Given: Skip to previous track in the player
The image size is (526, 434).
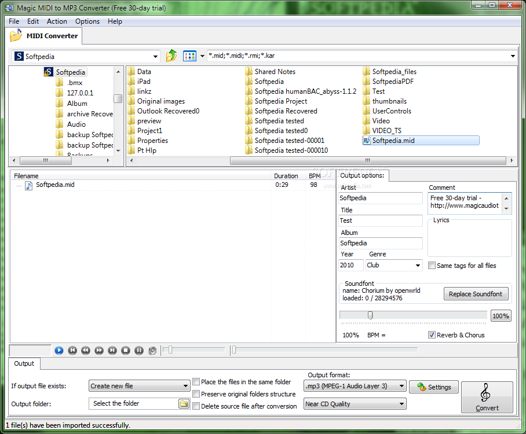Looking at the screenshot, I should click(72, 351).
